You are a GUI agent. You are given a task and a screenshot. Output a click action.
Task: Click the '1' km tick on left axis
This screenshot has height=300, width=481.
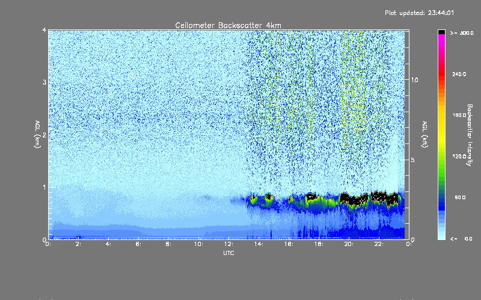pos(44,187)
